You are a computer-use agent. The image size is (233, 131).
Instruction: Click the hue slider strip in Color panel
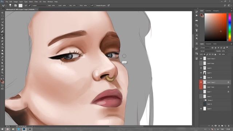230,27
